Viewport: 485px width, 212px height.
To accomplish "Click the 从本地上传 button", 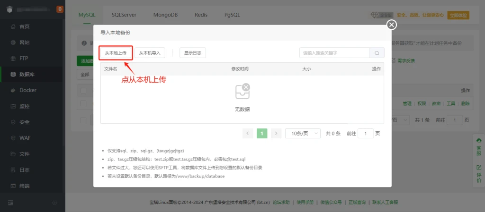I will click(116, 53).
